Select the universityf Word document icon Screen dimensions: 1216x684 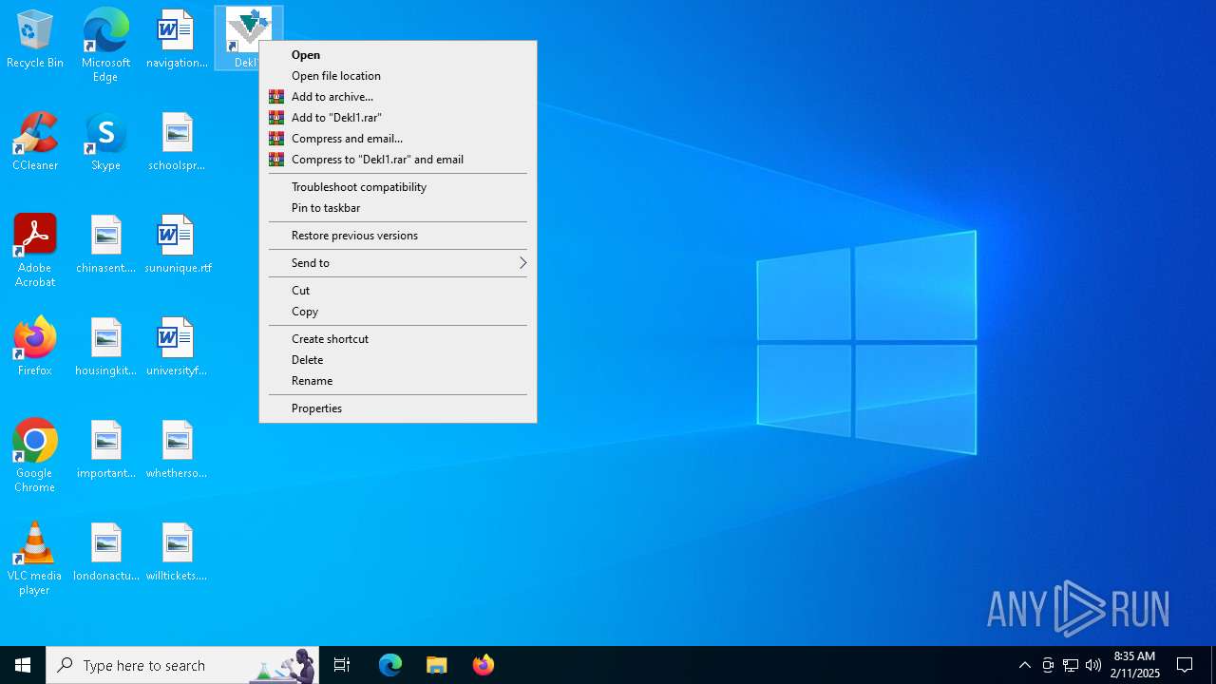click(177, 348)
